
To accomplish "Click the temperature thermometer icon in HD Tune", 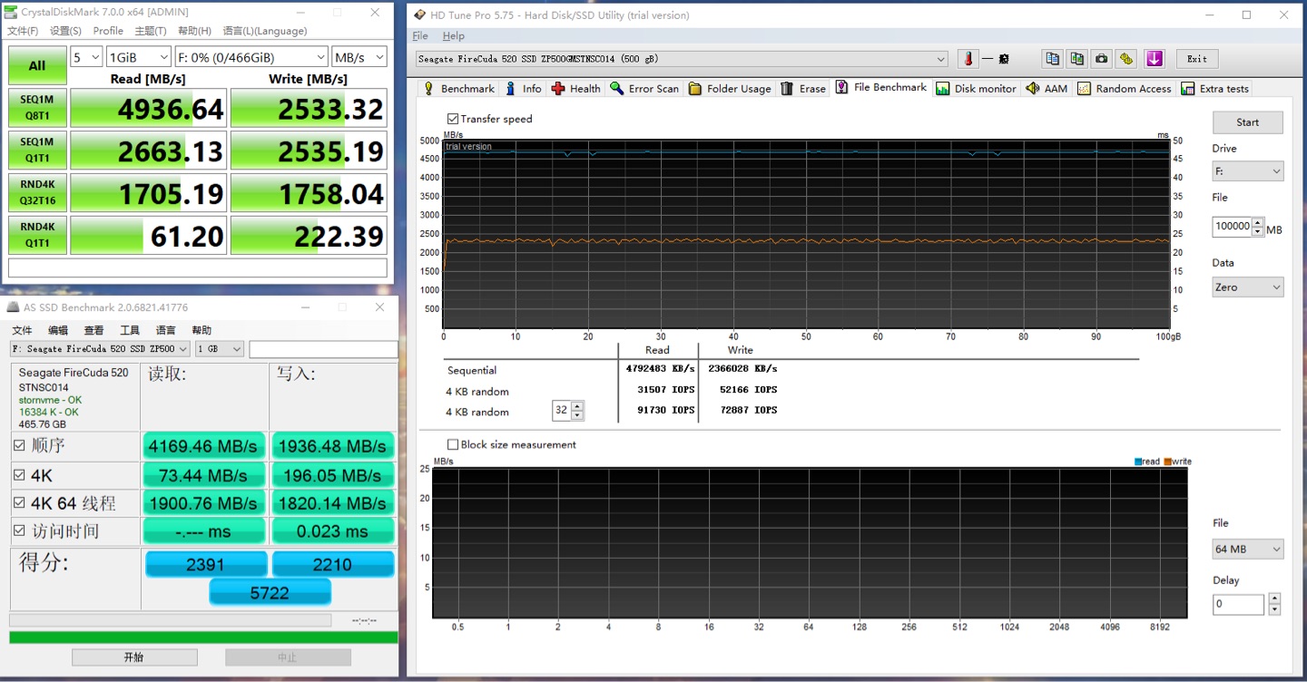I will coord(968,59).
